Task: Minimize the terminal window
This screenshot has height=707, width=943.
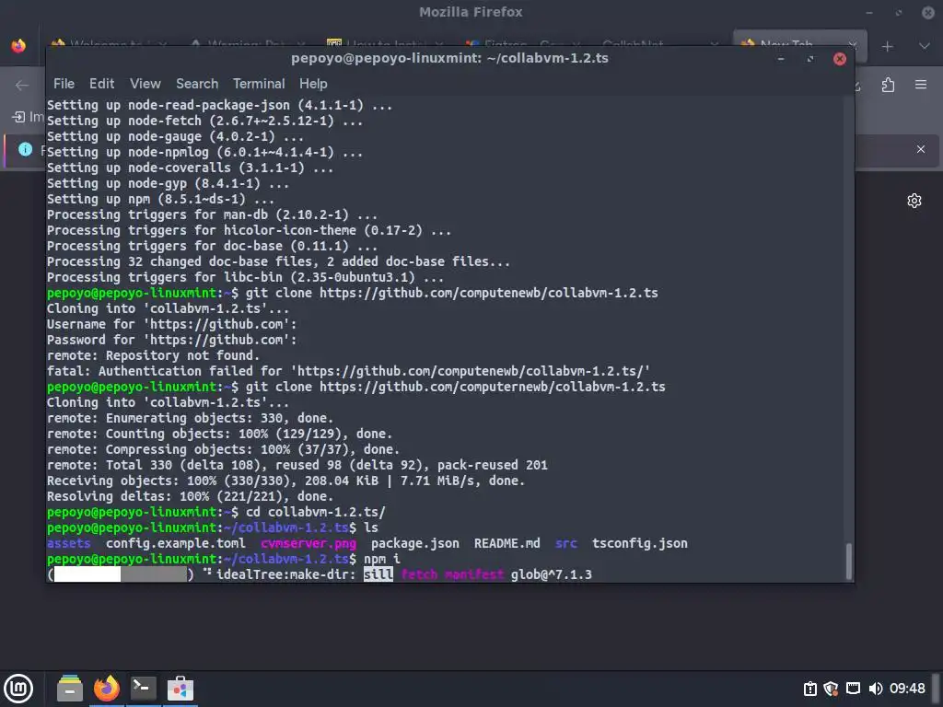Action: tap(781, 59)
